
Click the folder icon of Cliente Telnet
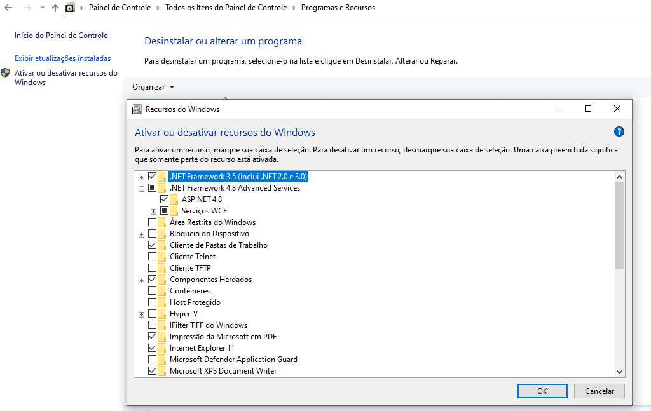tap(162, 256)
